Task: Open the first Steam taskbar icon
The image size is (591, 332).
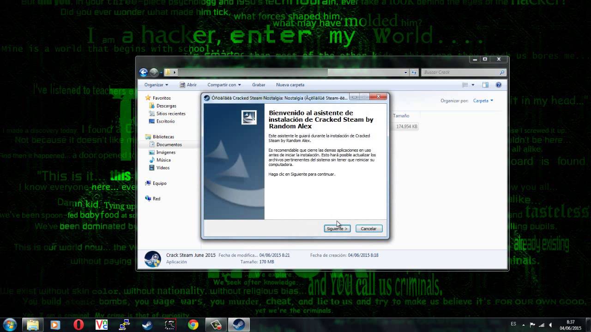Action: pyautogui.click(x=147, y=325)
